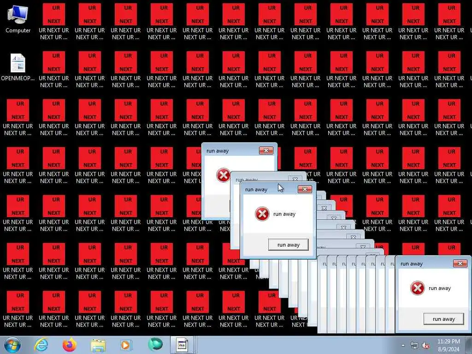Select the running program's taskbar button
The height and width of the screenshot is (354, 472).
pyautogui.click(x=182, y=345)
